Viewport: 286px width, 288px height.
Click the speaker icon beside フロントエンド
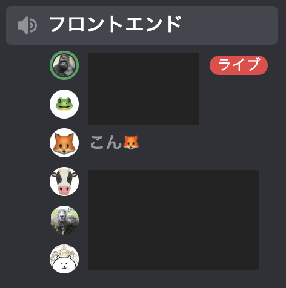pos(27,25)
